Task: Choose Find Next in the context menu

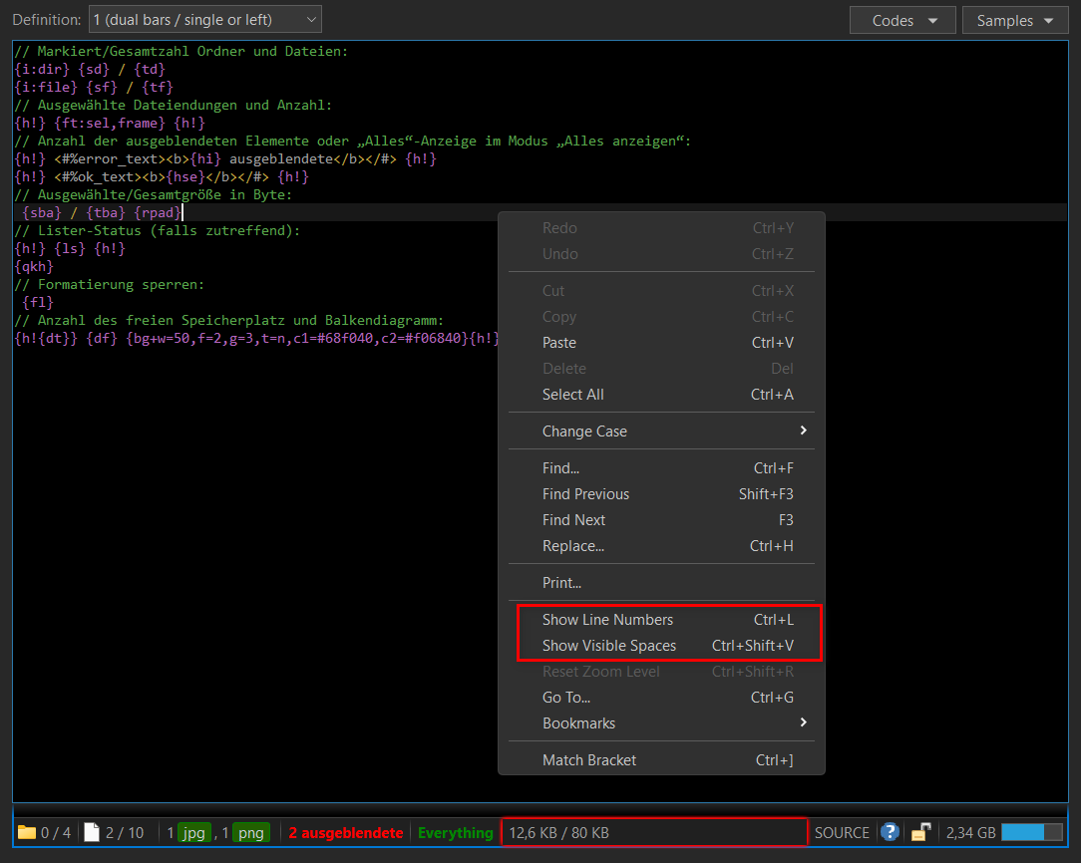Action: (x=661, y=520)
